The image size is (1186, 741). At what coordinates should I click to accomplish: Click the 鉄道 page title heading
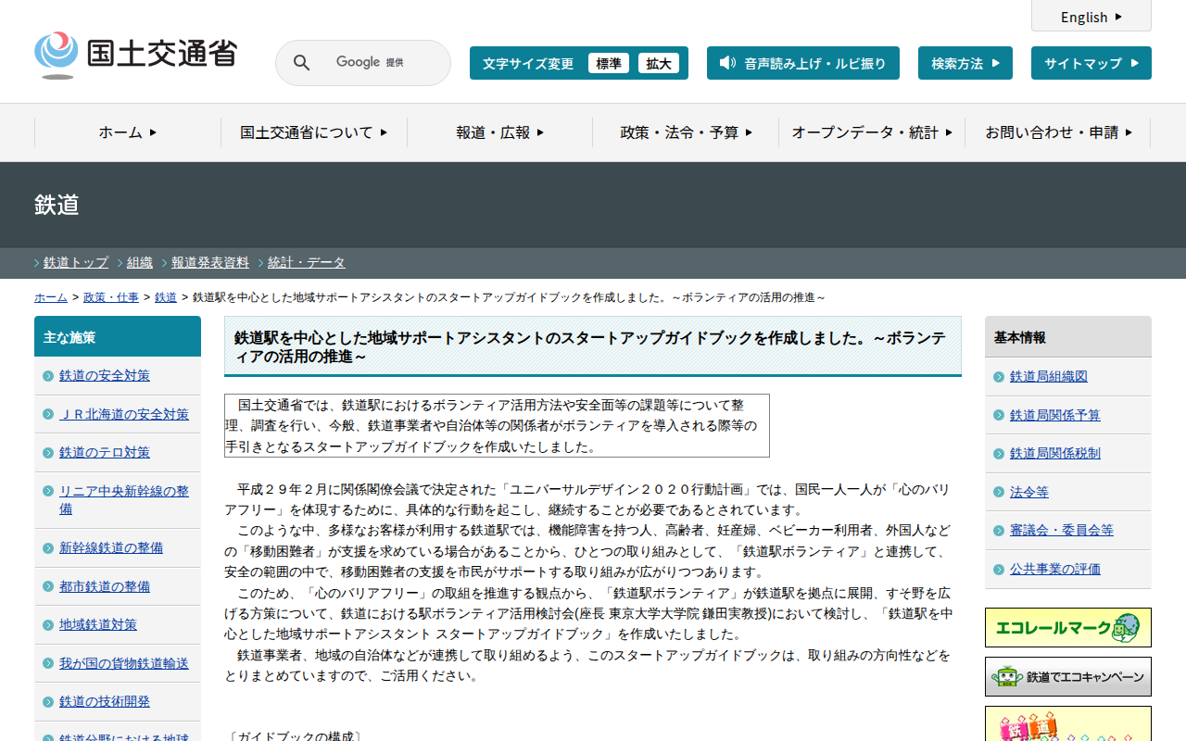(x=57, y=205)
